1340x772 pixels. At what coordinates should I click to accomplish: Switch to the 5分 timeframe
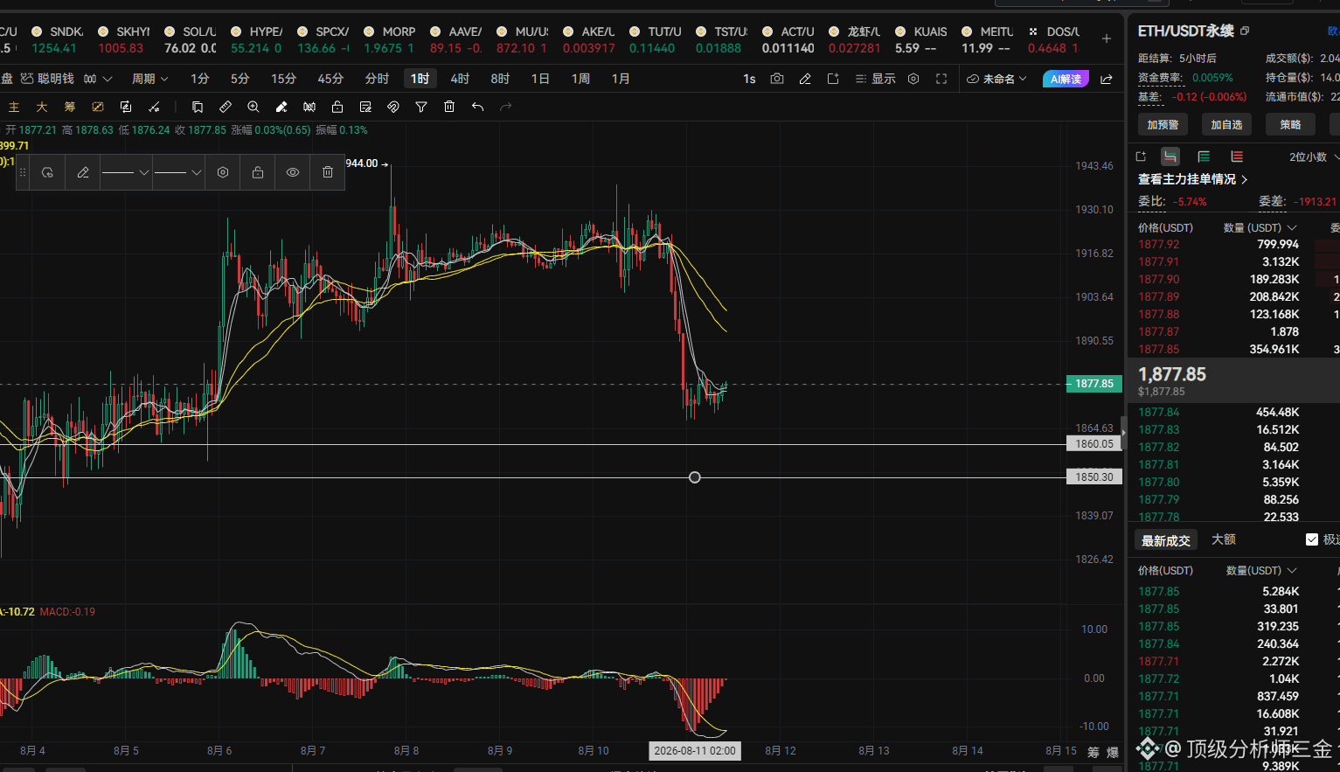pos(240,79)
